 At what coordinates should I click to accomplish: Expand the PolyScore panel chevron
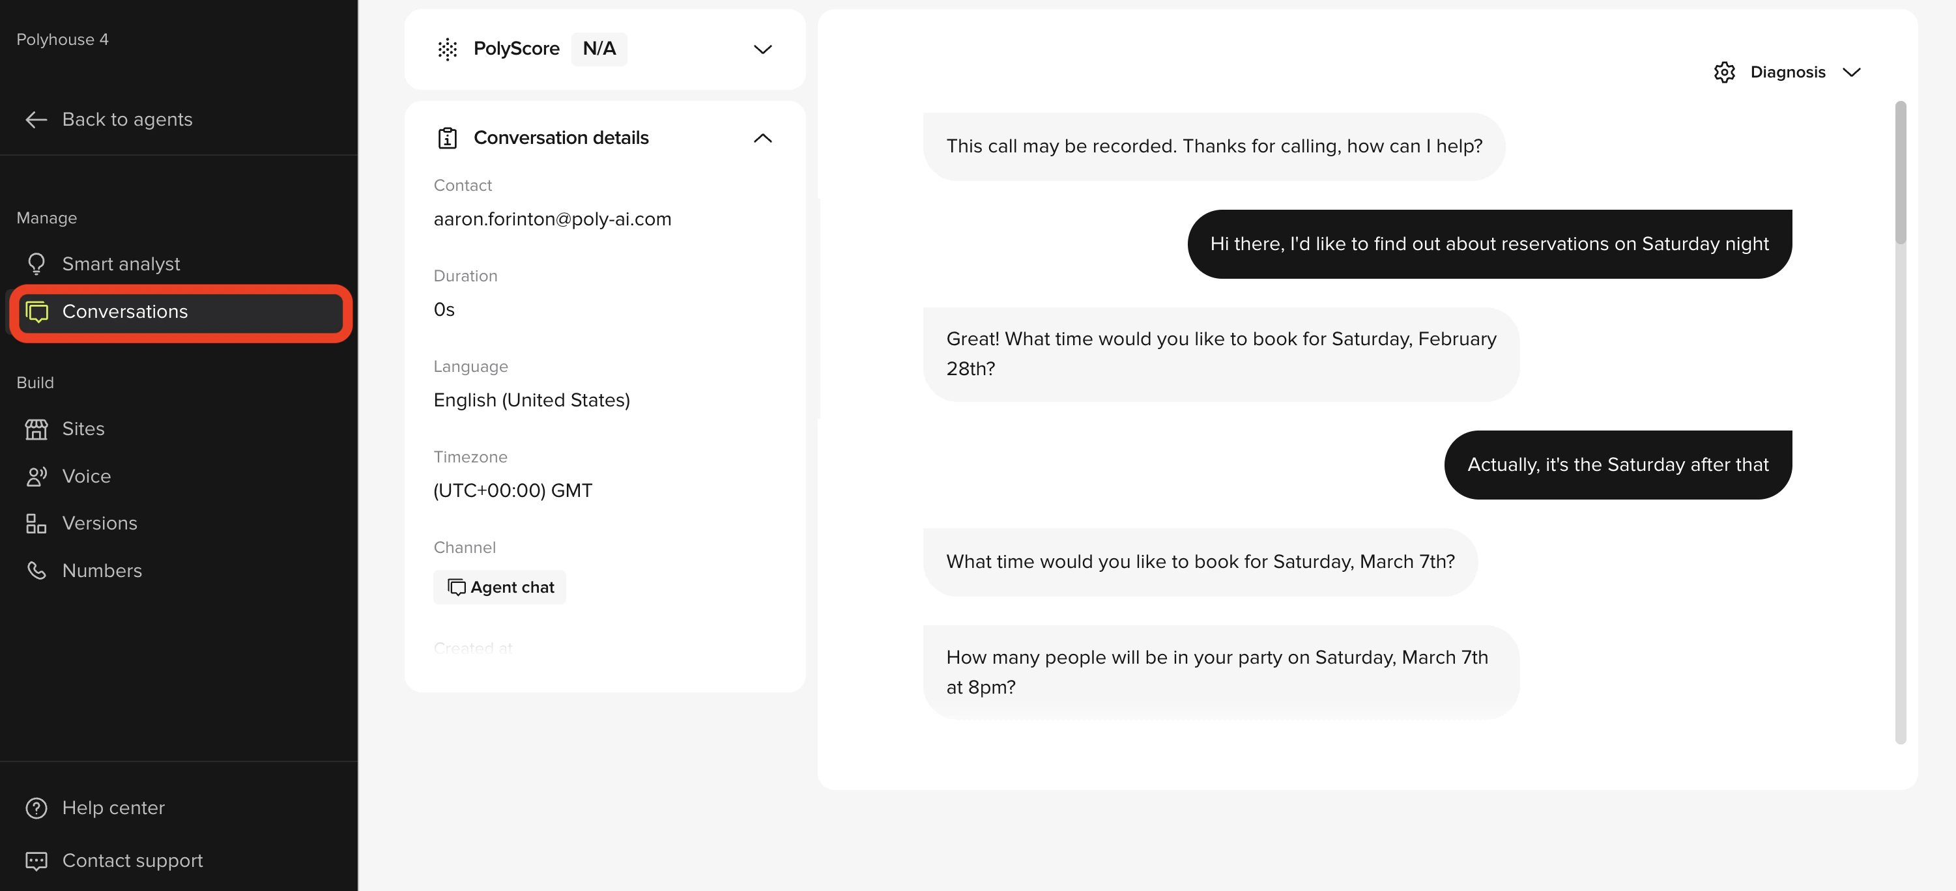(762, 49)
